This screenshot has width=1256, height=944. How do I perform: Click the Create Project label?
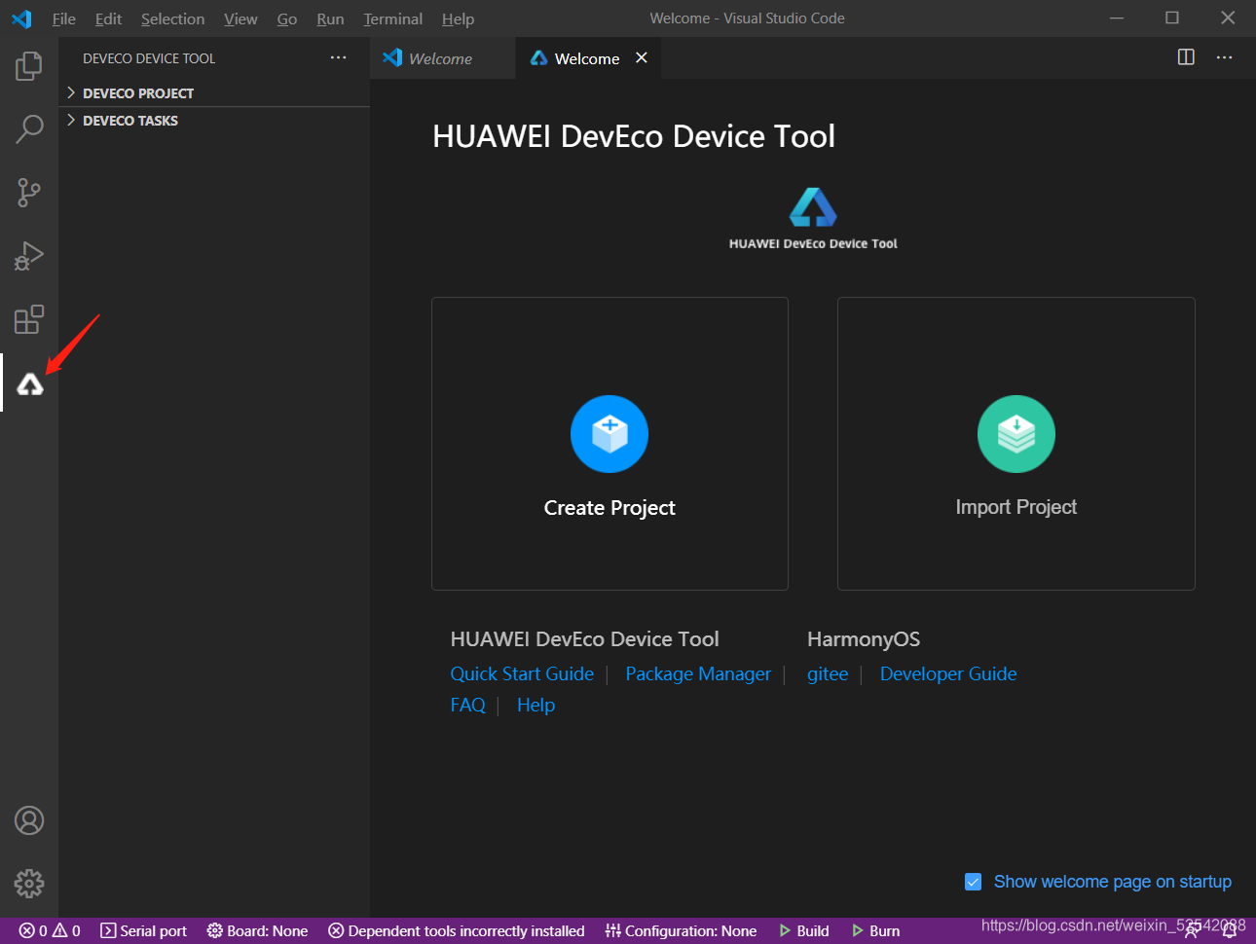[610, 507]
